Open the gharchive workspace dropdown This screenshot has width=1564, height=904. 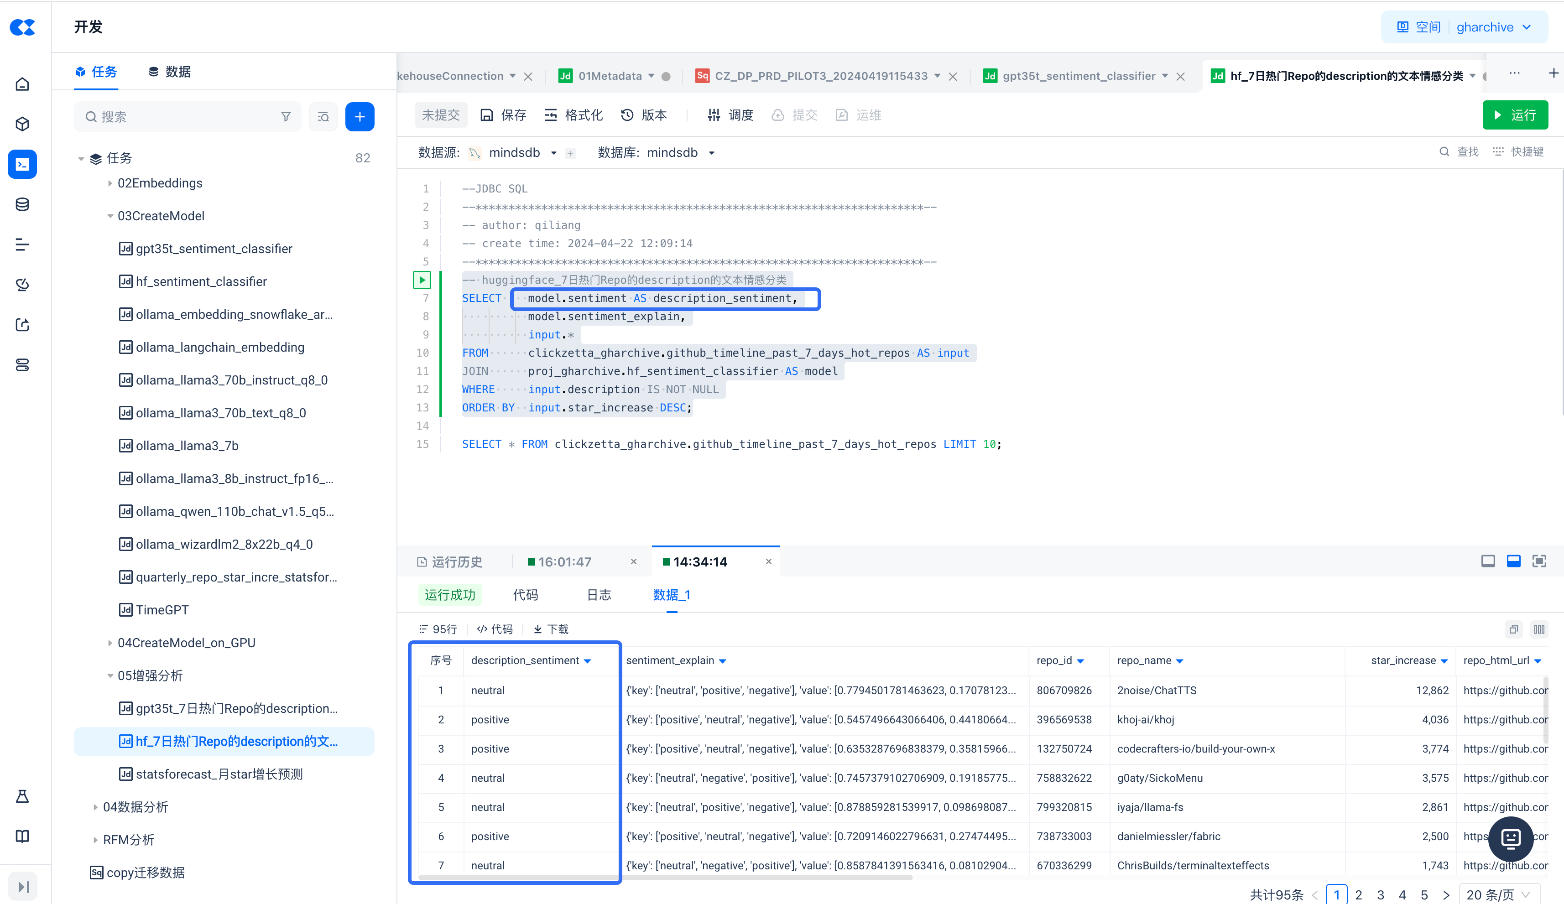point(1493,27)
